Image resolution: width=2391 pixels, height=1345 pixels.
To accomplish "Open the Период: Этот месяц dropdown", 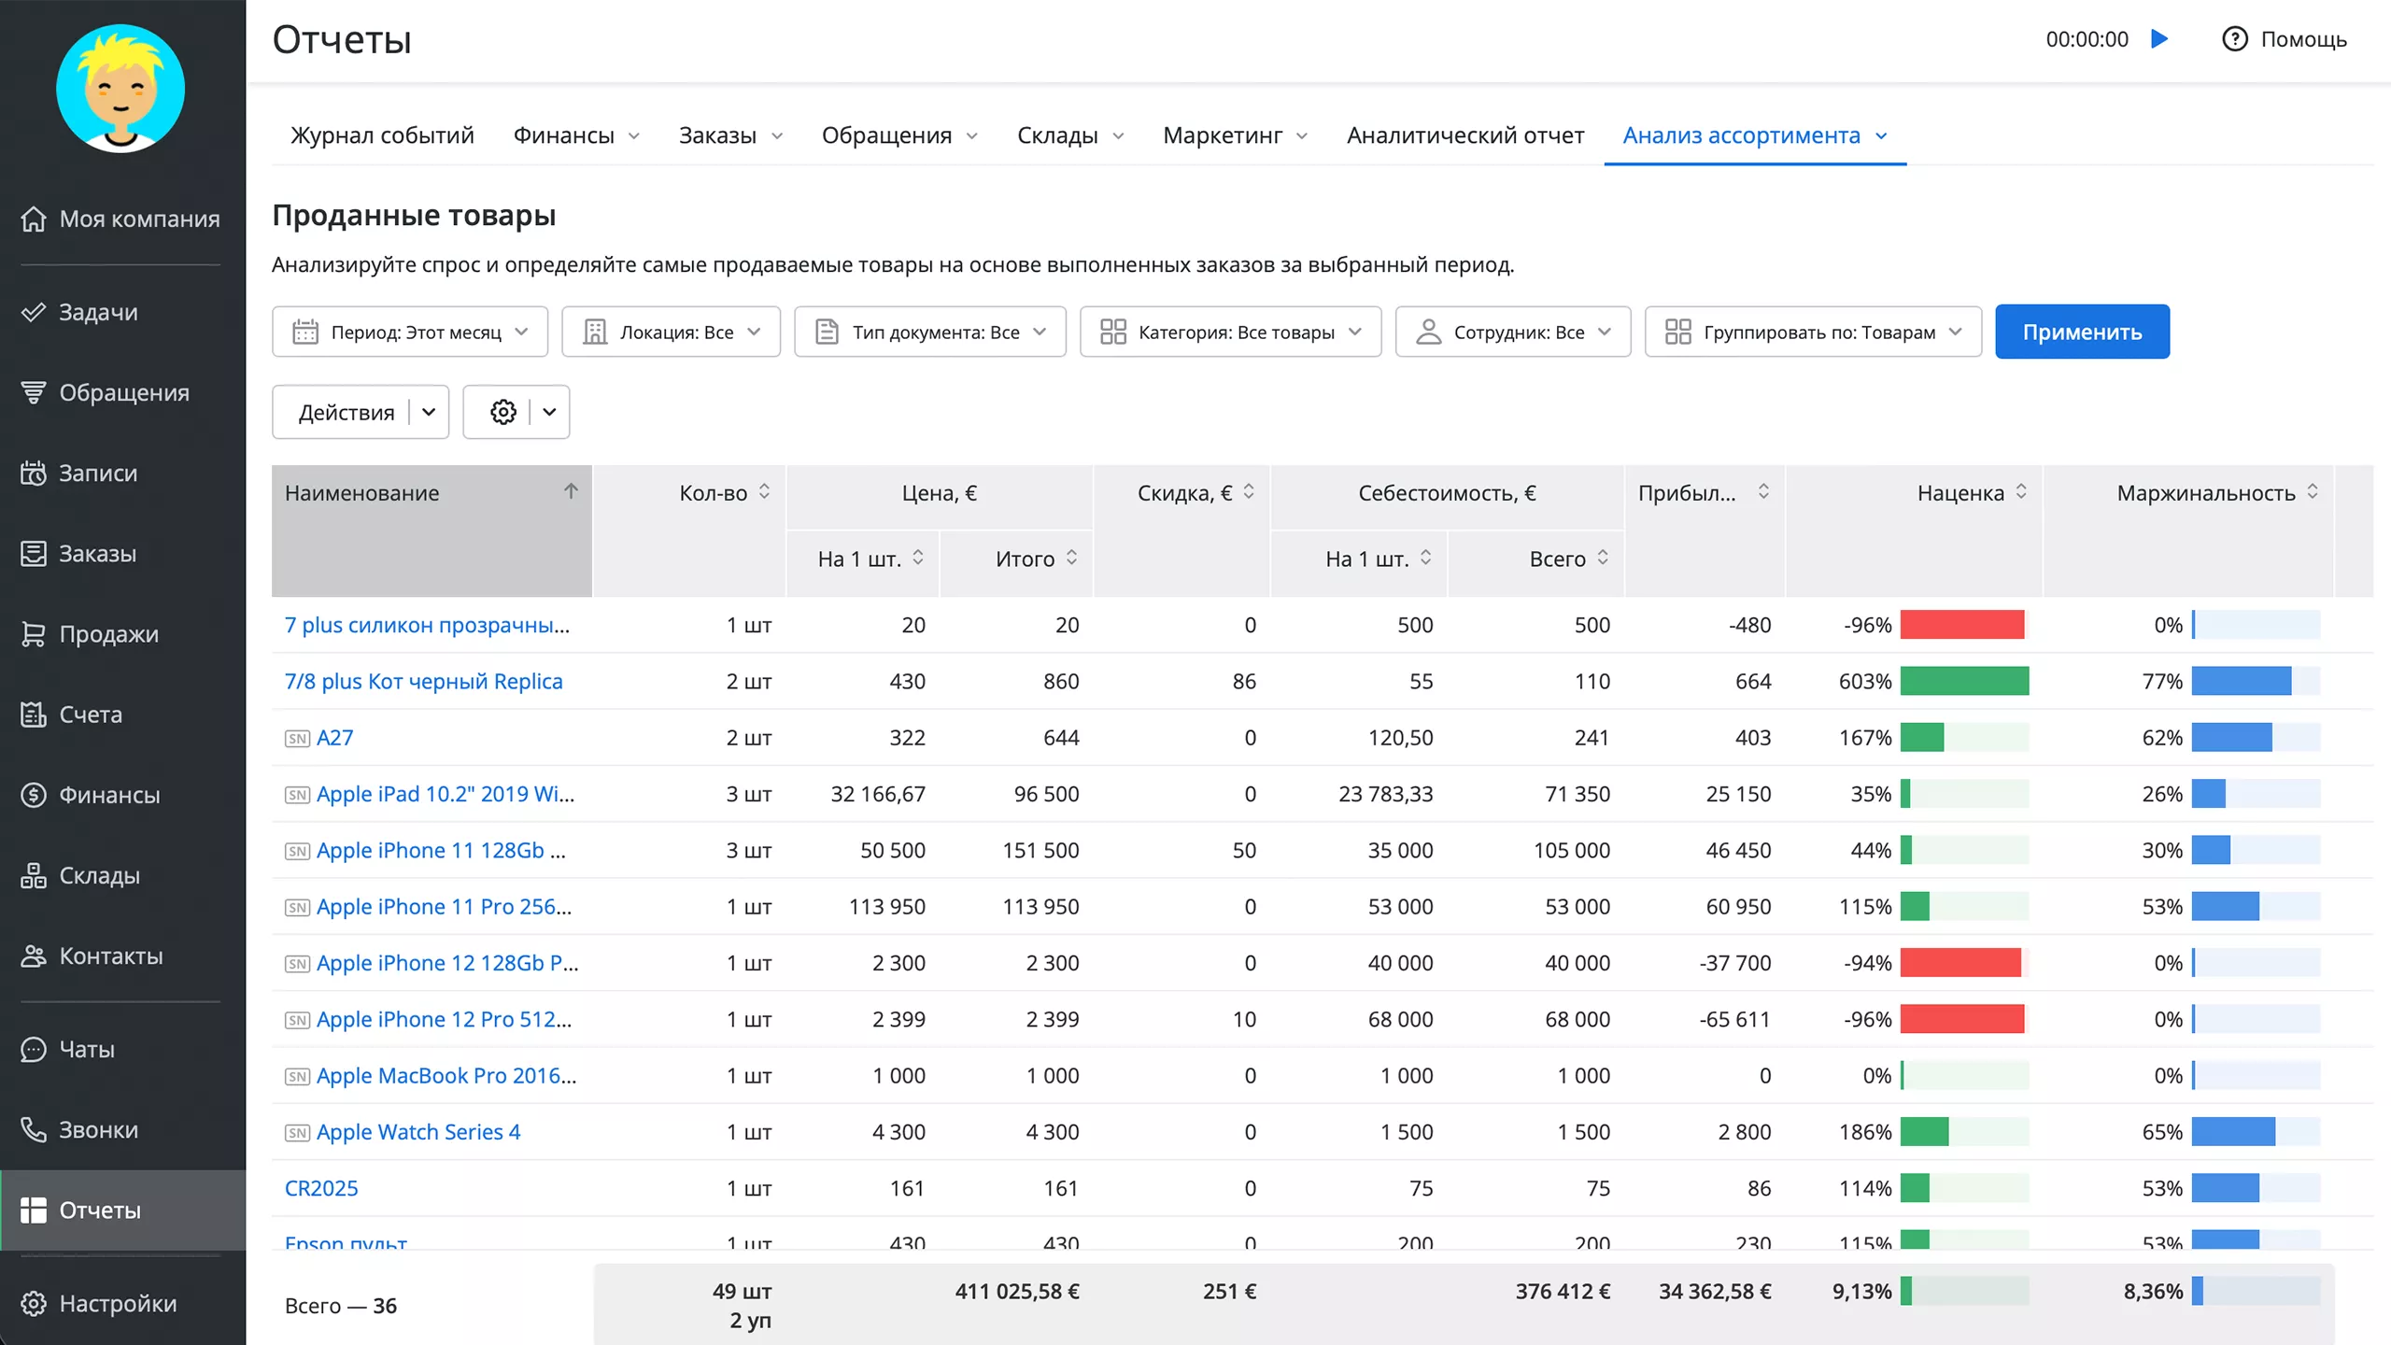I will click(408, 332).
